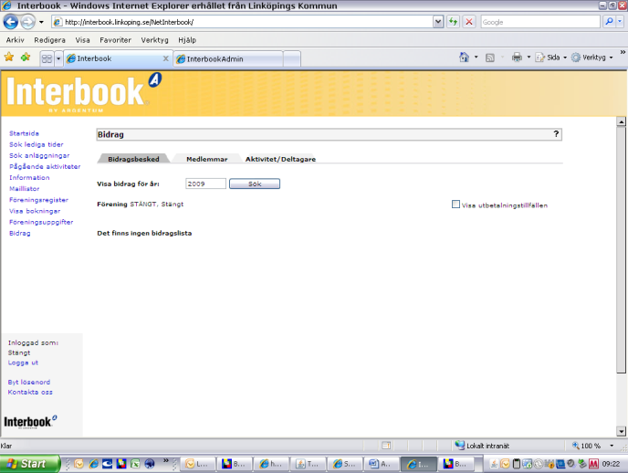
Task: Click the Home house icon
Action: coord(464,58)
